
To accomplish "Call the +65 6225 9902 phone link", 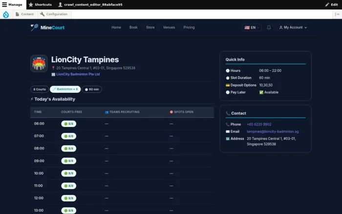I will (x=259, y=124).
